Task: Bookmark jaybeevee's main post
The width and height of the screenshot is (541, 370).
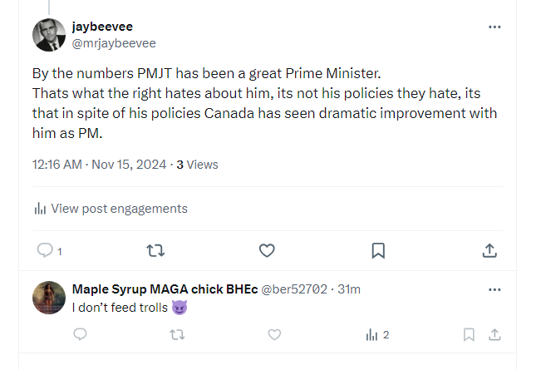Action: 377,250
